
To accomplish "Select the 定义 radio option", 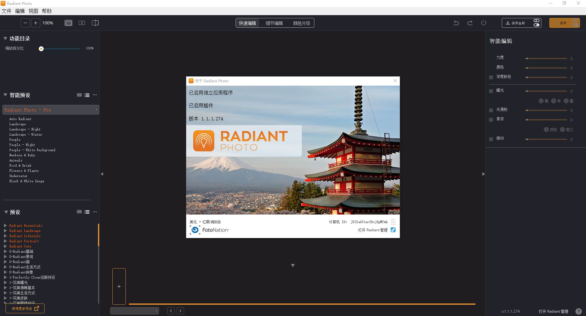I will click(562, 130).
